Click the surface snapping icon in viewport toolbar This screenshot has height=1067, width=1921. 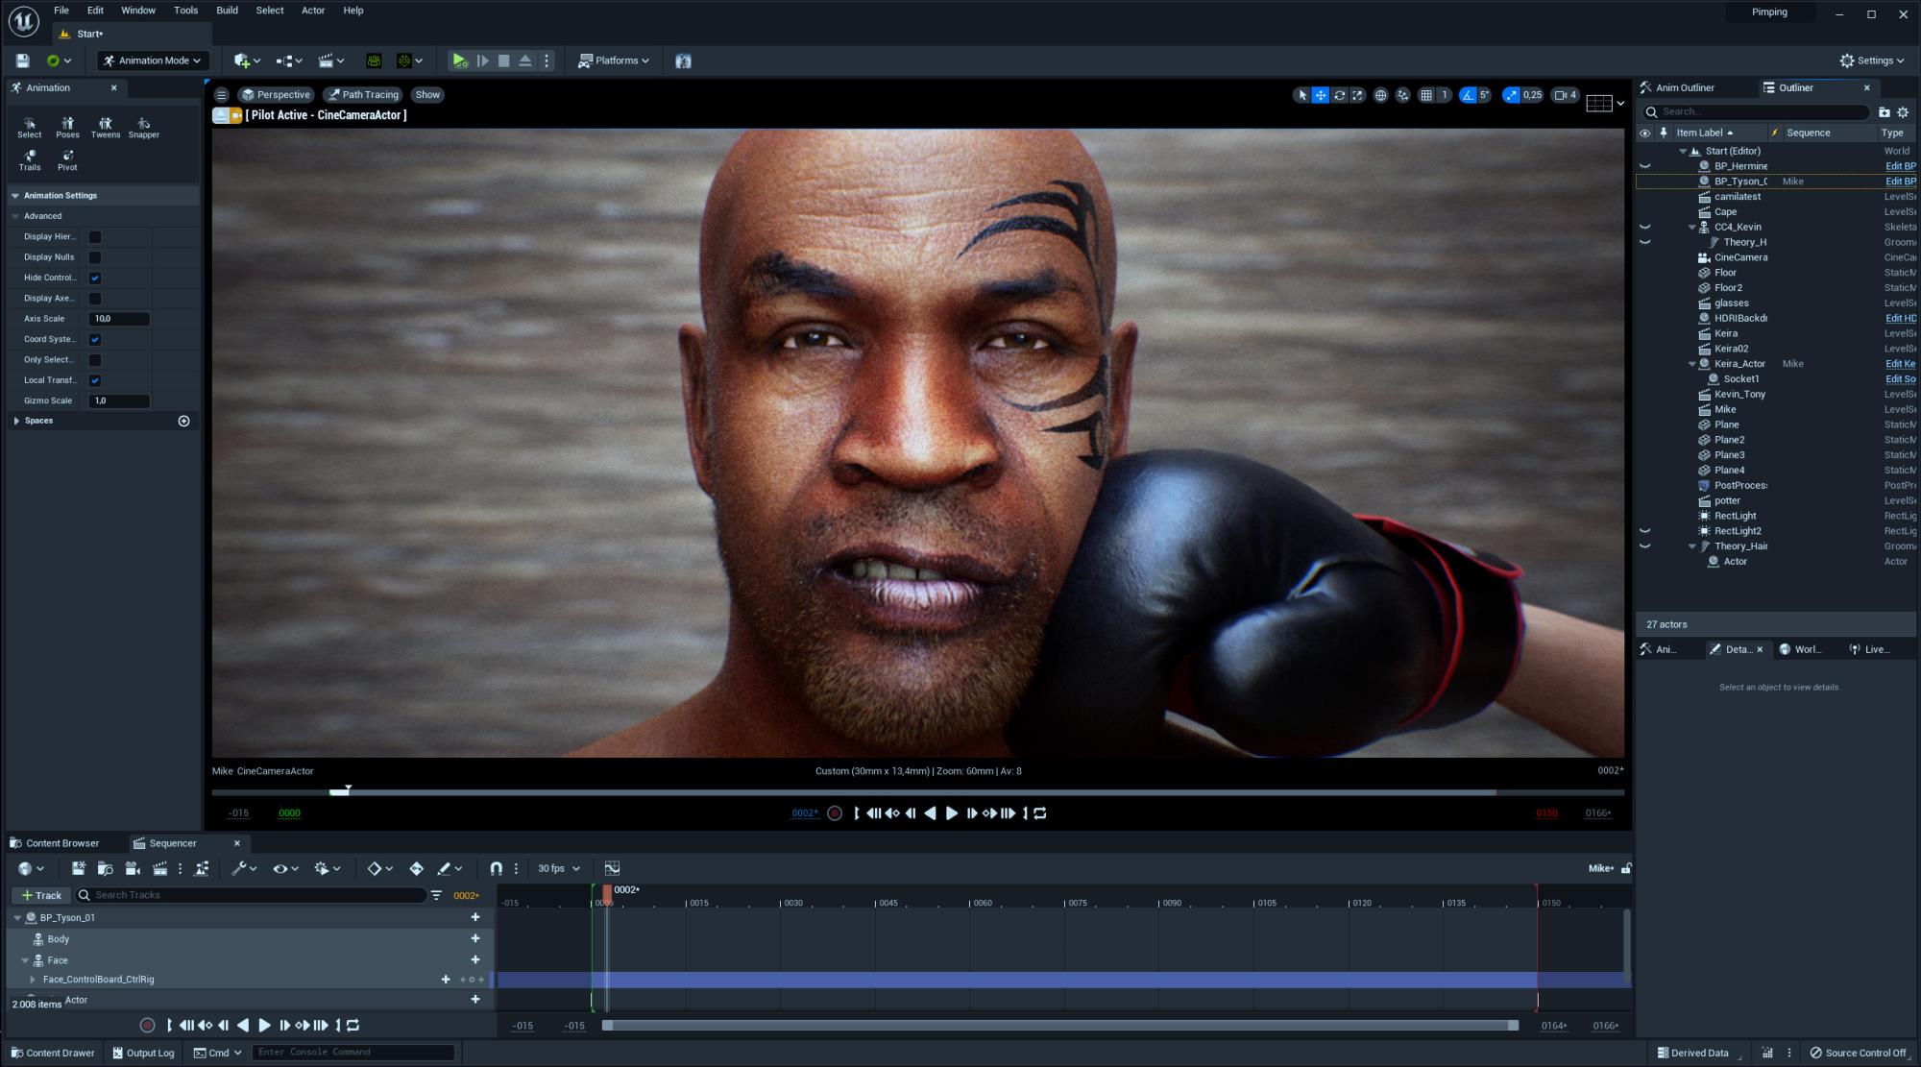coord(1403,95)
